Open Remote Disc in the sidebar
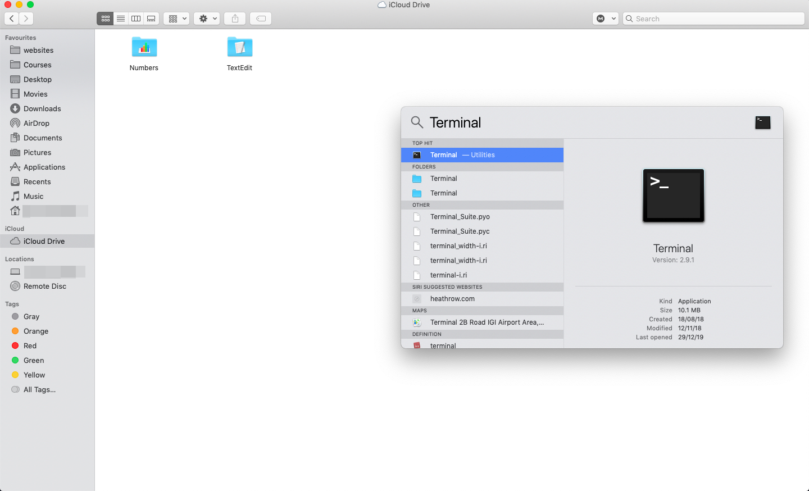 pos(47,286)
